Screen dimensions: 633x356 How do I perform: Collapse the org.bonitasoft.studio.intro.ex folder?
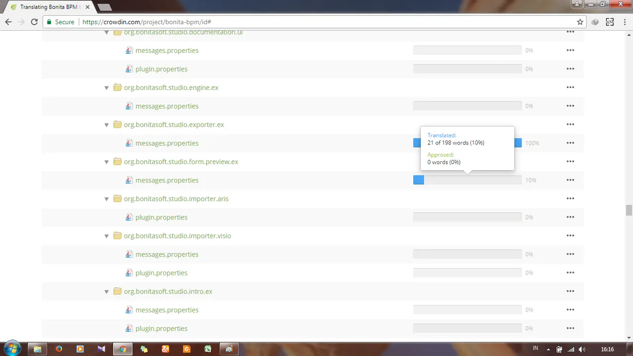pos(106,292)
